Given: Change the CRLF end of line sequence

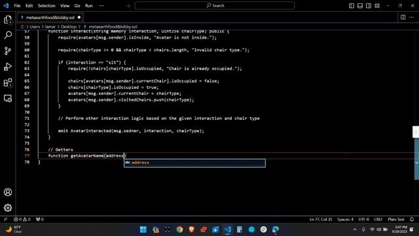Looking at the screenshot, I should pyautogui.click(x=378, y=219).
